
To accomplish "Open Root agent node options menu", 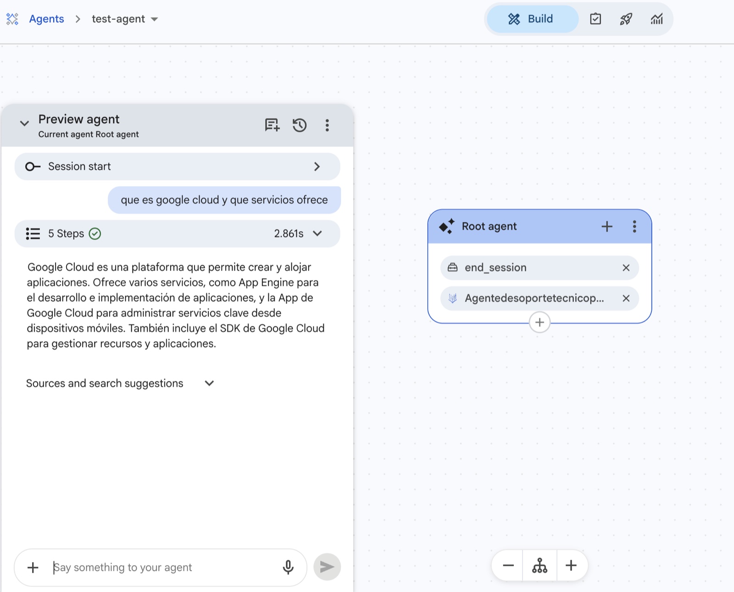I will tap(634, 226).
